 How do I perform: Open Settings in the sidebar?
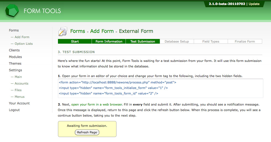(x=15, y=70)
